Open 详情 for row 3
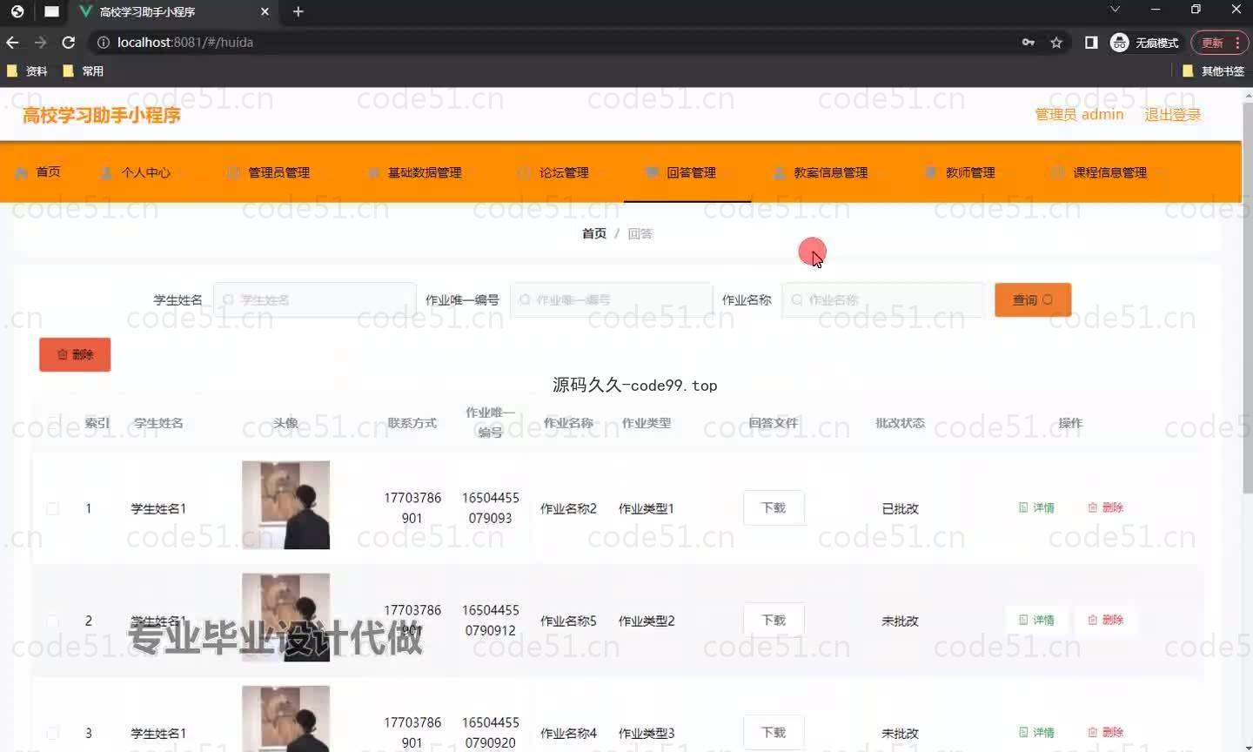1253x752 pixels. (x=1036, y=732)
